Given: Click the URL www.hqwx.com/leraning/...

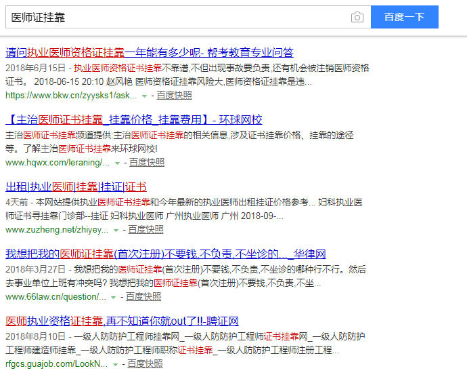Looking at the screenshot, I should pyautogui.click(x=58, y=163).
